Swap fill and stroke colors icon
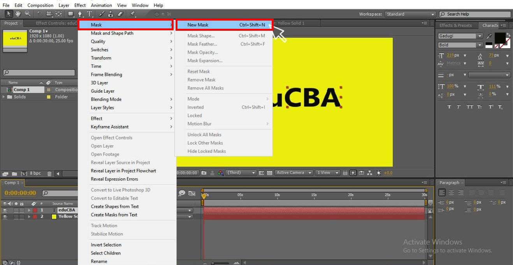This screenshot has height=265, width=513. pos(508,35)
